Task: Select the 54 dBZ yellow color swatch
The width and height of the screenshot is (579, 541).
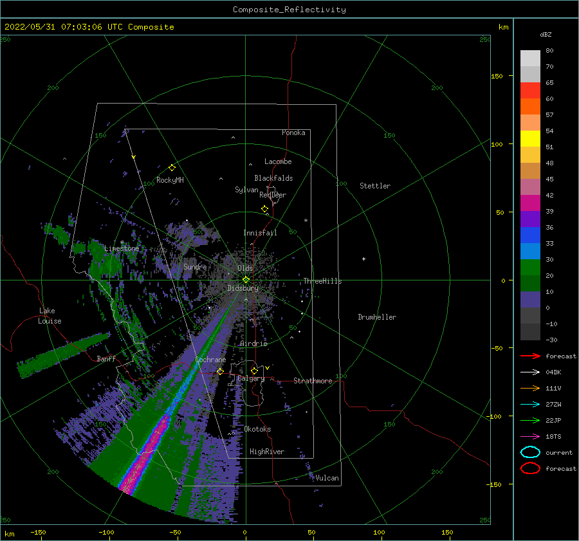Action: [x=530, y=138]
